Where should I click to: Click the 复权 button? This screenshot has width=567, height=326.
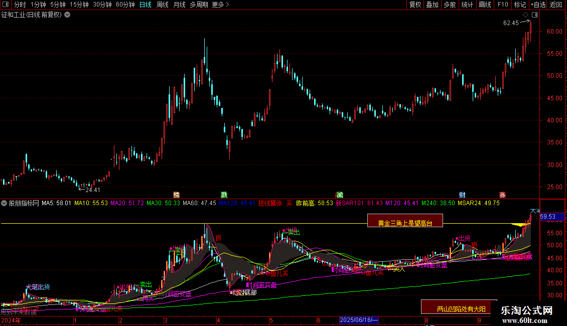tap(415, 5)
